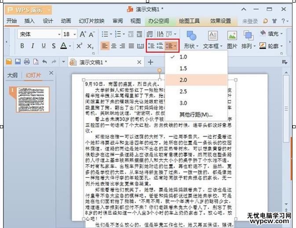Click the WPS 演示 application button
The height and width of the screenshot is (228, 296).
click(28, 10)
